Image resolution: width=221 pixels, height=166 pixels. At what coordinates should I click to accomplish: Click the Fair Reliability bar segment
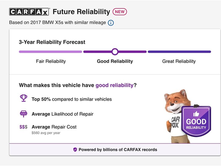(x=50, y=52)
